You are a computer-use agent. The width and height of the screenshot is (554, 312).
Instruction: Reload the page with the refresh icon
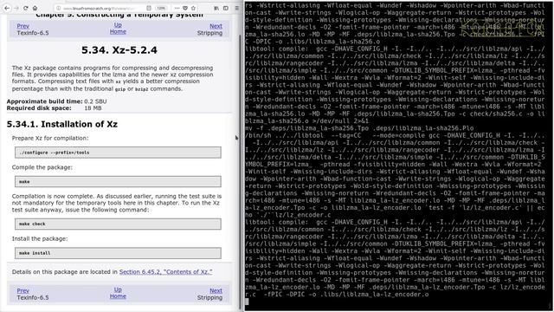(x=26, y=8)
